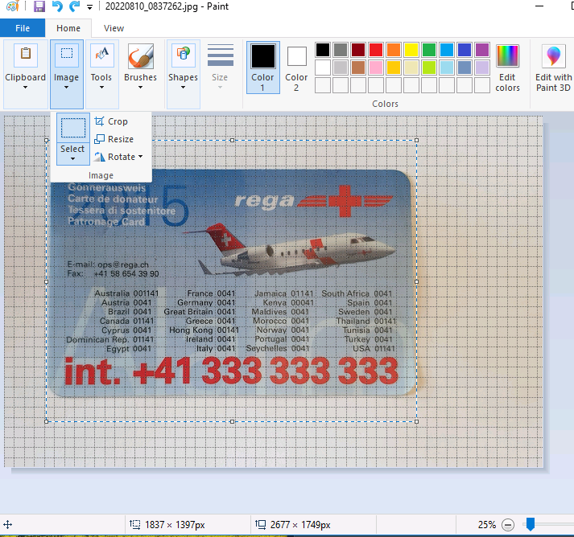Pick the red color swatch

click(376, 50)
